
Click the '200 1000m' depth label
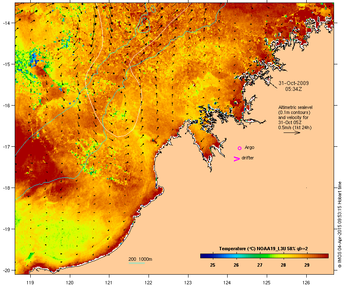tap(140, 259)
